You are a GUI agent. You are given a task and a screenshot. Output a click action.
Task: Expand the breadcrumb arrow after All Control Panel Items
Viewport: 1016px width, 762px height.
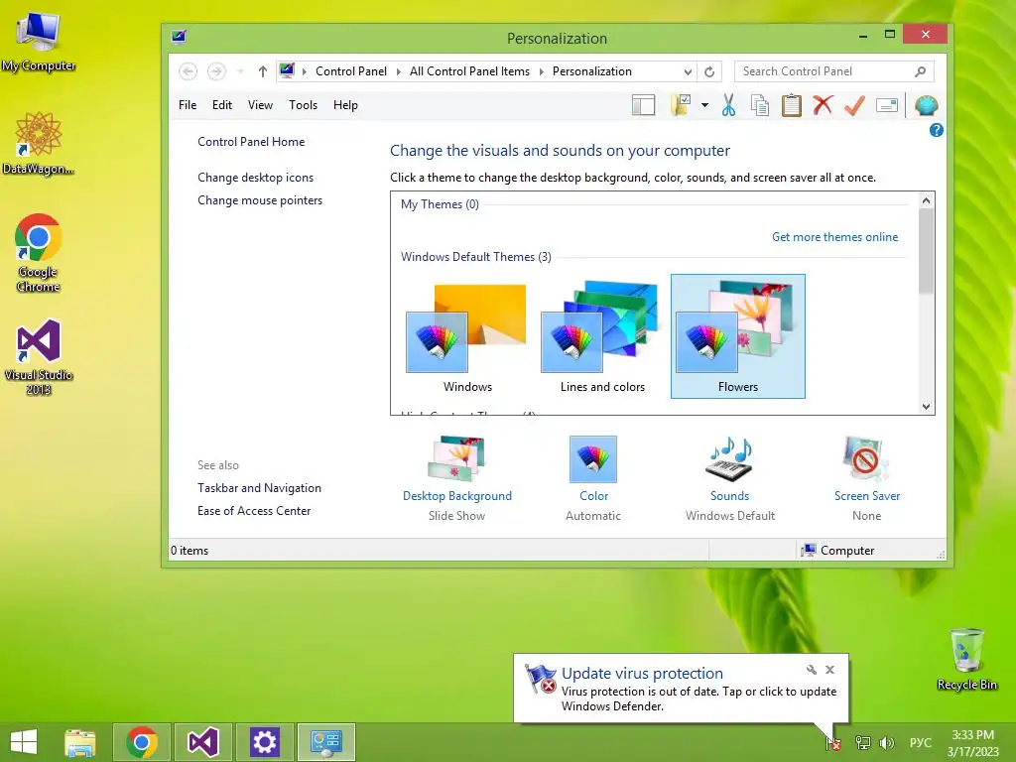tap(542, 71)
